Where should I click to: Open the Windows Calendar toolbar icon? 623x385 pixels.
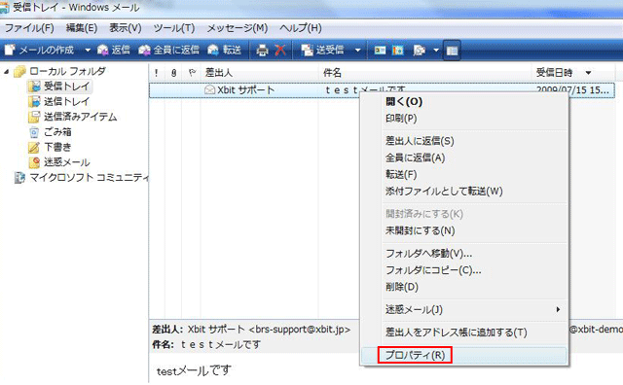point(398,51)
